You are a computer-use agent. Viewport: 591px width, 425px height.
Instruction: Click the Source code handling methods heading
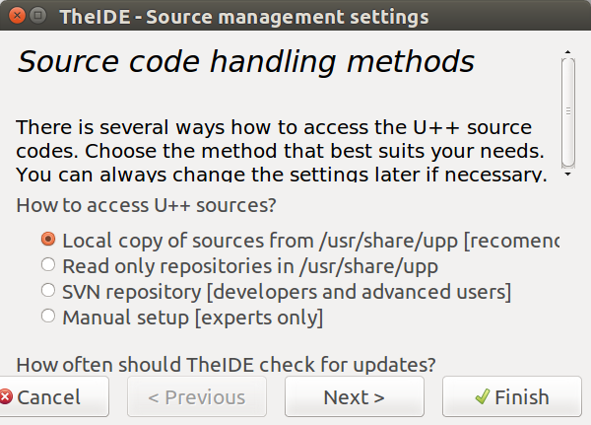[x=245, y=61]
